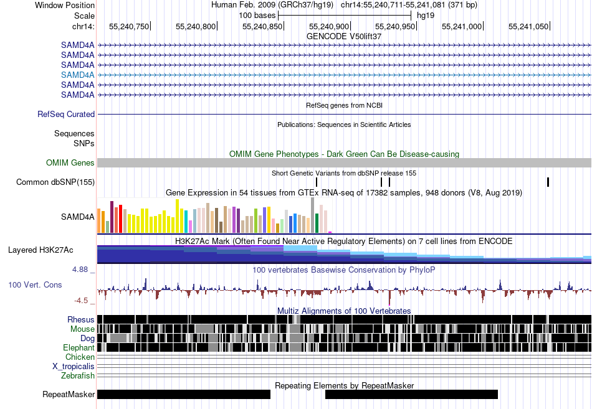
Task: Open the H3K27Ac Mark ENCODE track title
Action: pos(344,241)
